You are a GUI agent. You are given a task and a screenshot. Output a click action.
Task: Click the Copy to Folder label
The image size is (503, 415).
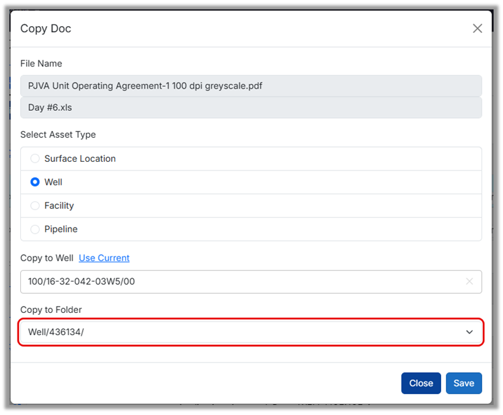[x=51, y=310]
